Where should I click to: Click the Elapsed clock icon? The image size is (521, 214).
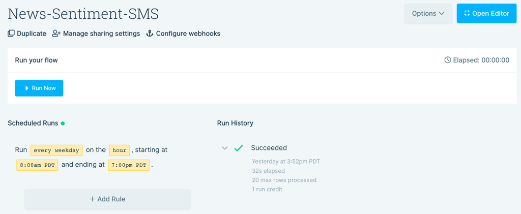coord(448,60)
